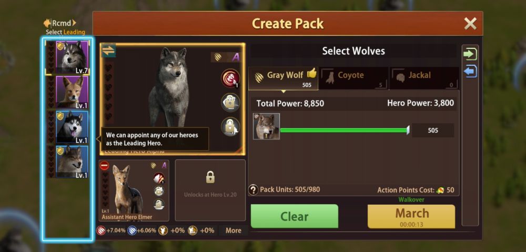Open Pack Units help question mark
The width and height of the screenshot is (526, 252).
[x=254, y=190]
